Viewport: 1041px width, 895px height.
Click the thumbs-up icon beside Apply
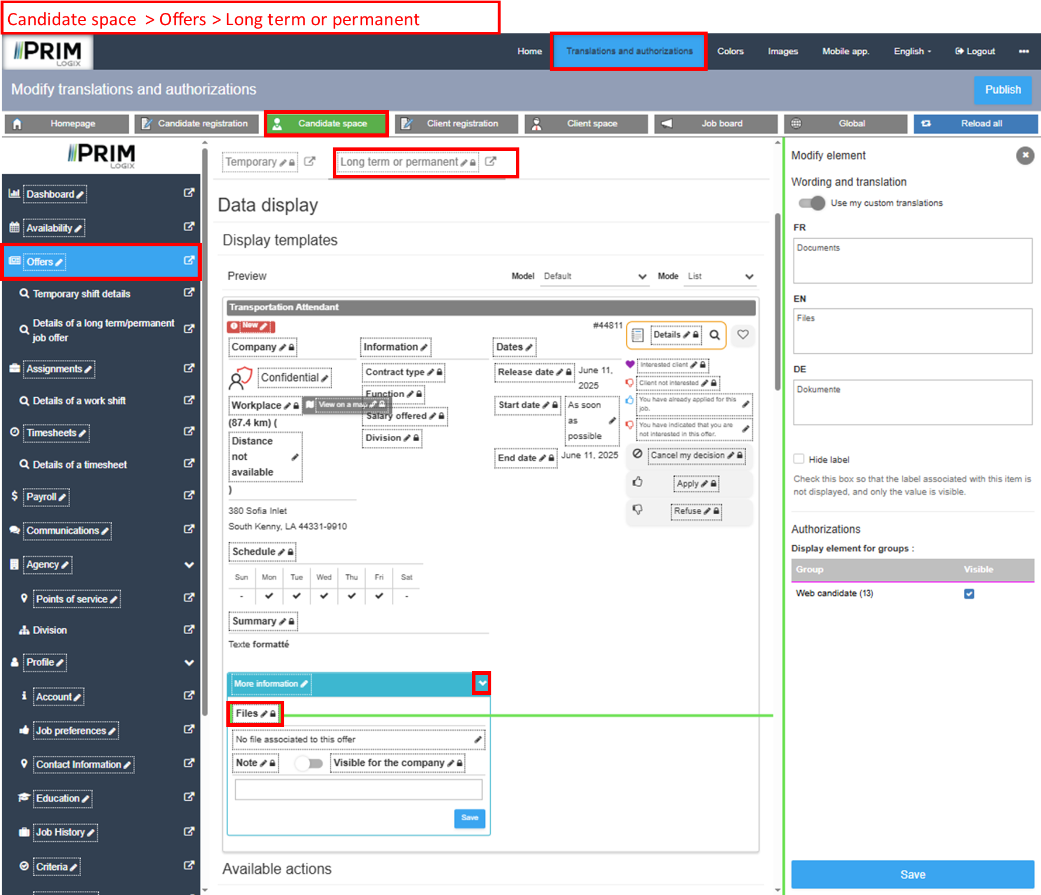pos(637,482)
